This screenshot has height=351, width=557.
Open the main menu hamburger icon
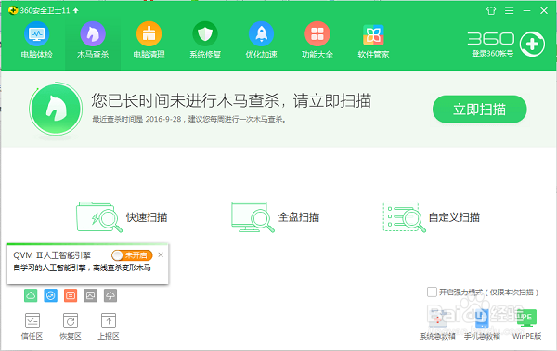[x=509, y=10]
